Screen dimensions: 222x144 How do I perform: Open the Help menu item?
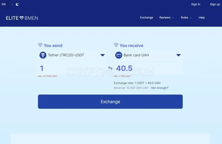202,18
